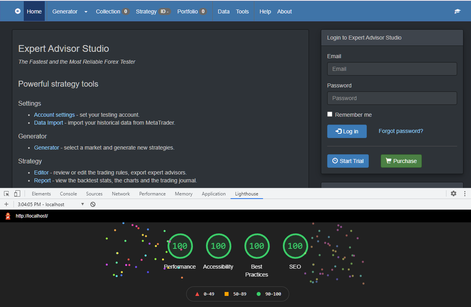Click the orange square 50-89 legend marker
Screen dimensions: 471x307
pyautogui.click(x=227, y=294)
